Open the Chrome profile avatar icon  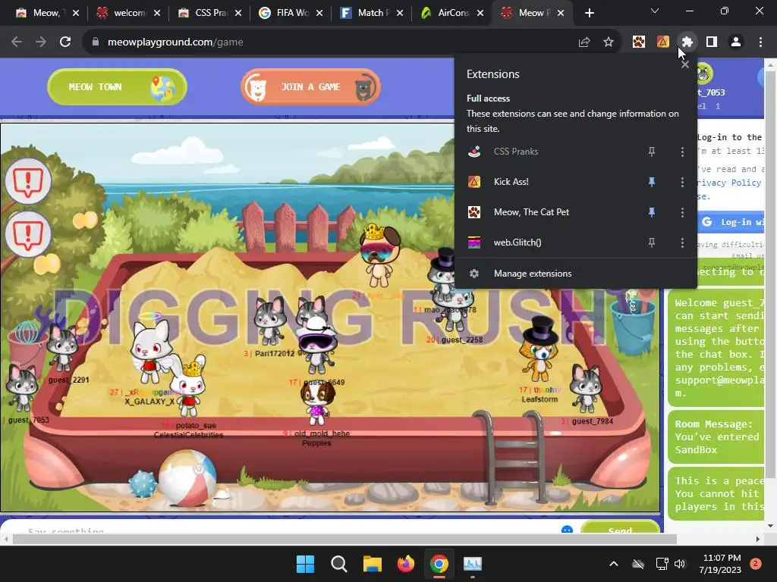(736, 42)
